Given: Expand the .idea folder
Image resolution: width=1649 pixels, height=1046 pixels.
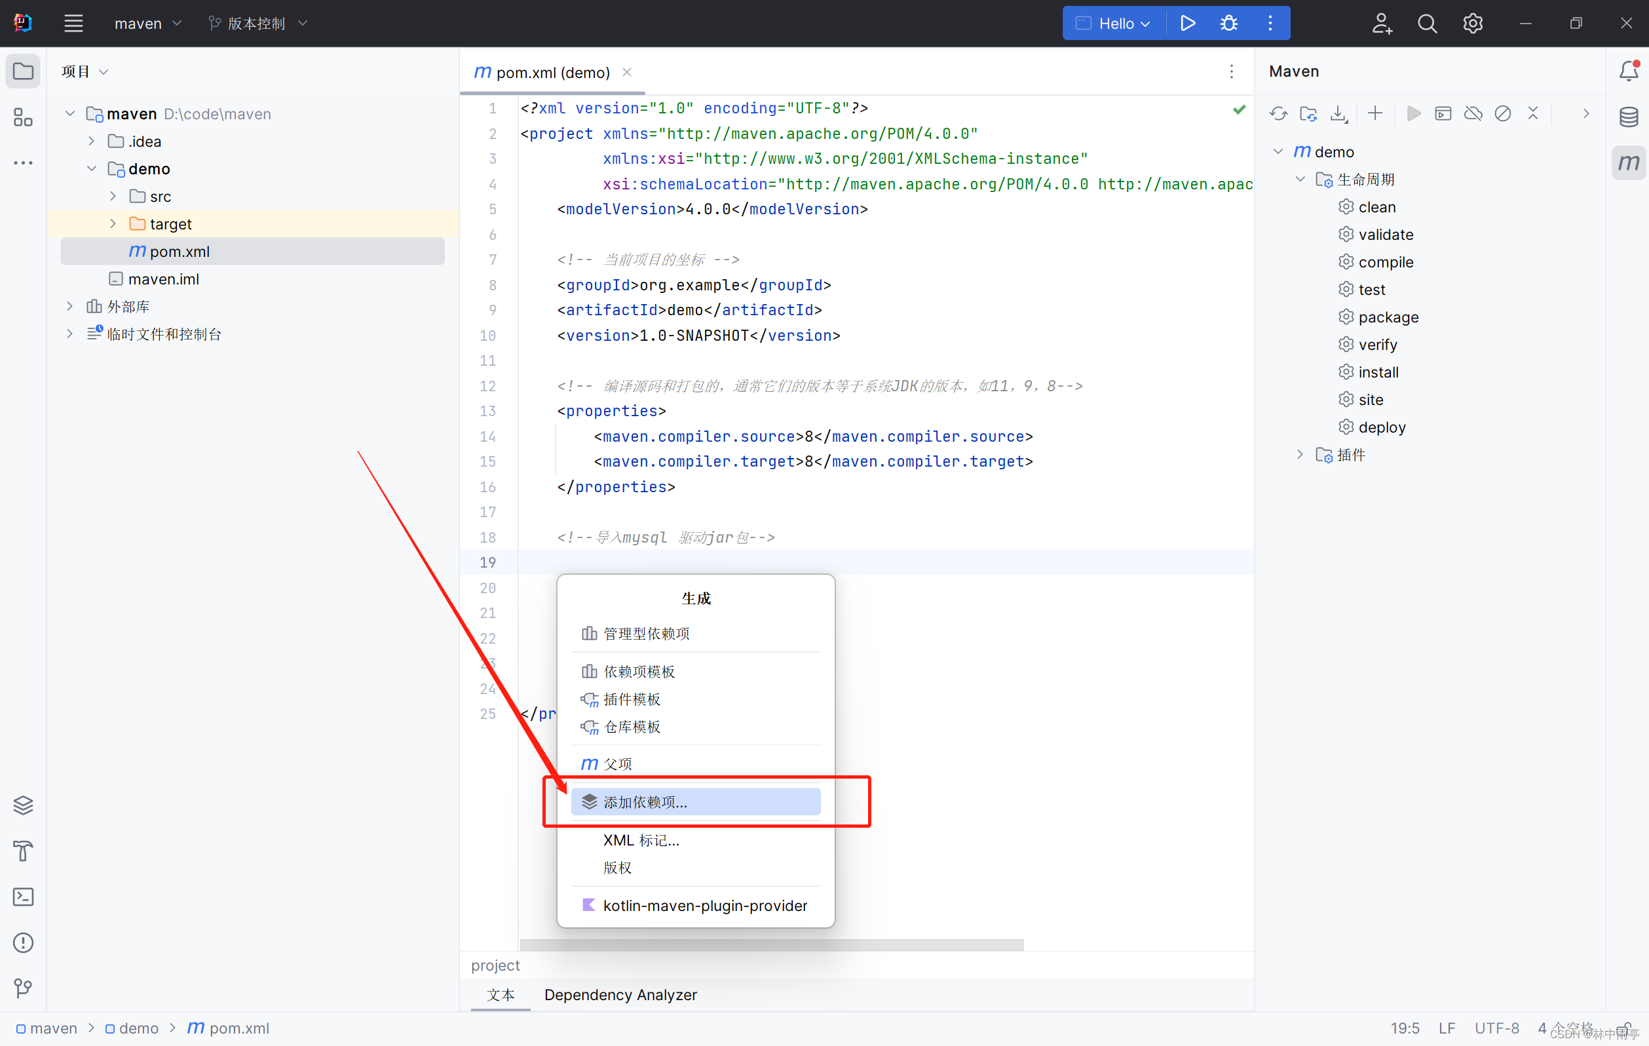Looking at the screenshot, I should (x=92, y=141).
